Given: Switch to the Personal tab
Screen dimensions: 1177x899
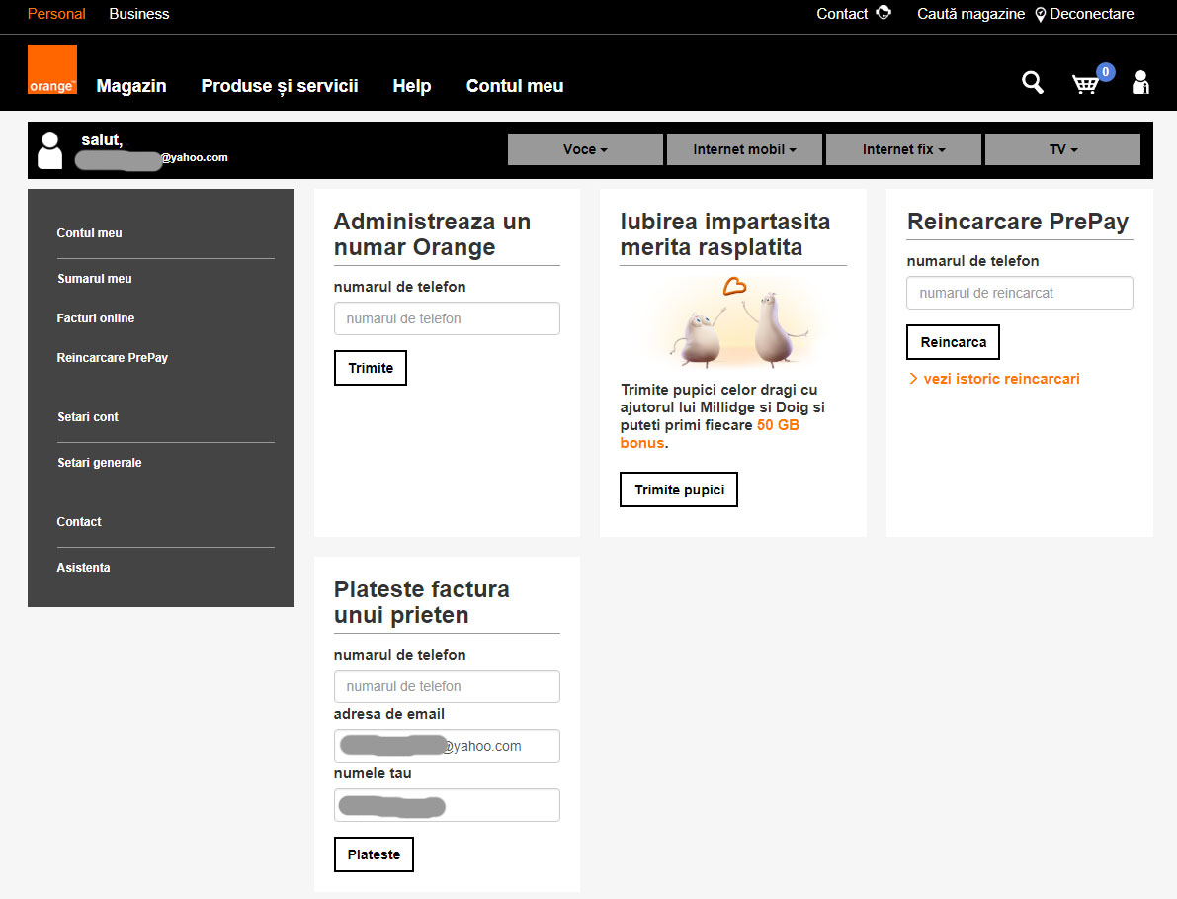Looking at the screenshot, I should 56,14.
